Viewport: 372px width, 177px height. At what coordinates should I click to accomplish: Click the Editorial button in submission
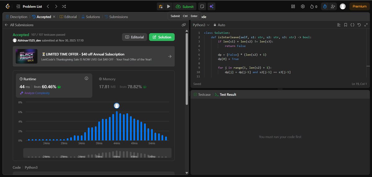click(134, 37)
